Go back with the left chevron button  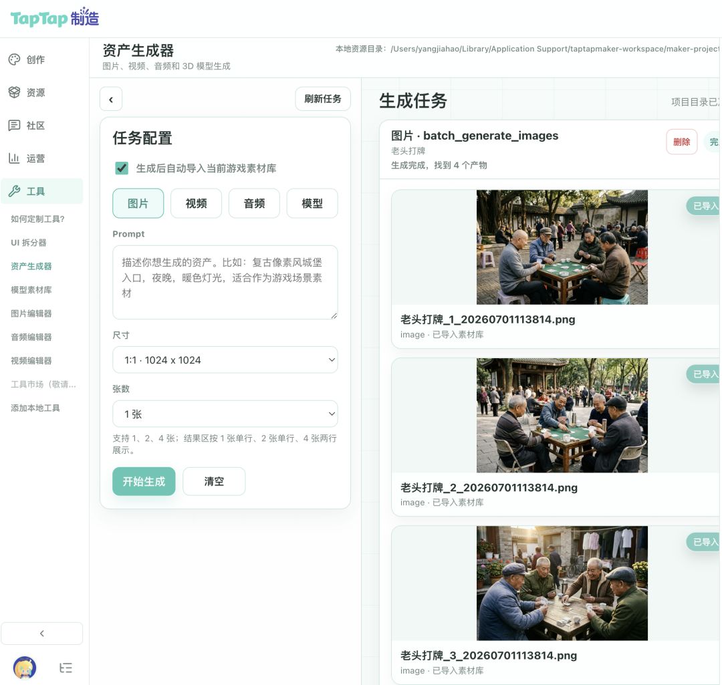[x=111, y=99]
